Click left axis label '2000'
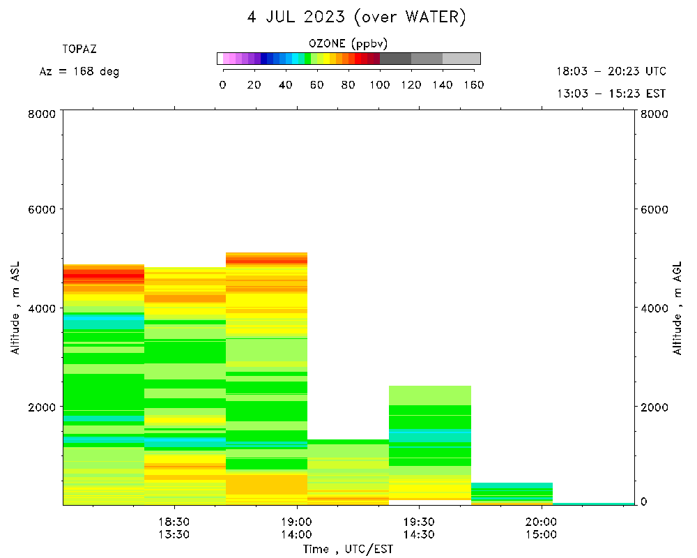Screen dimensions: 697x558 pyautogui.click(x=43, y=407)
